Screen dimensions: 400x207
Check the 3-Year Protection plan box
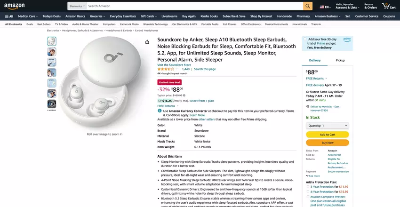[x=308, y=187]
